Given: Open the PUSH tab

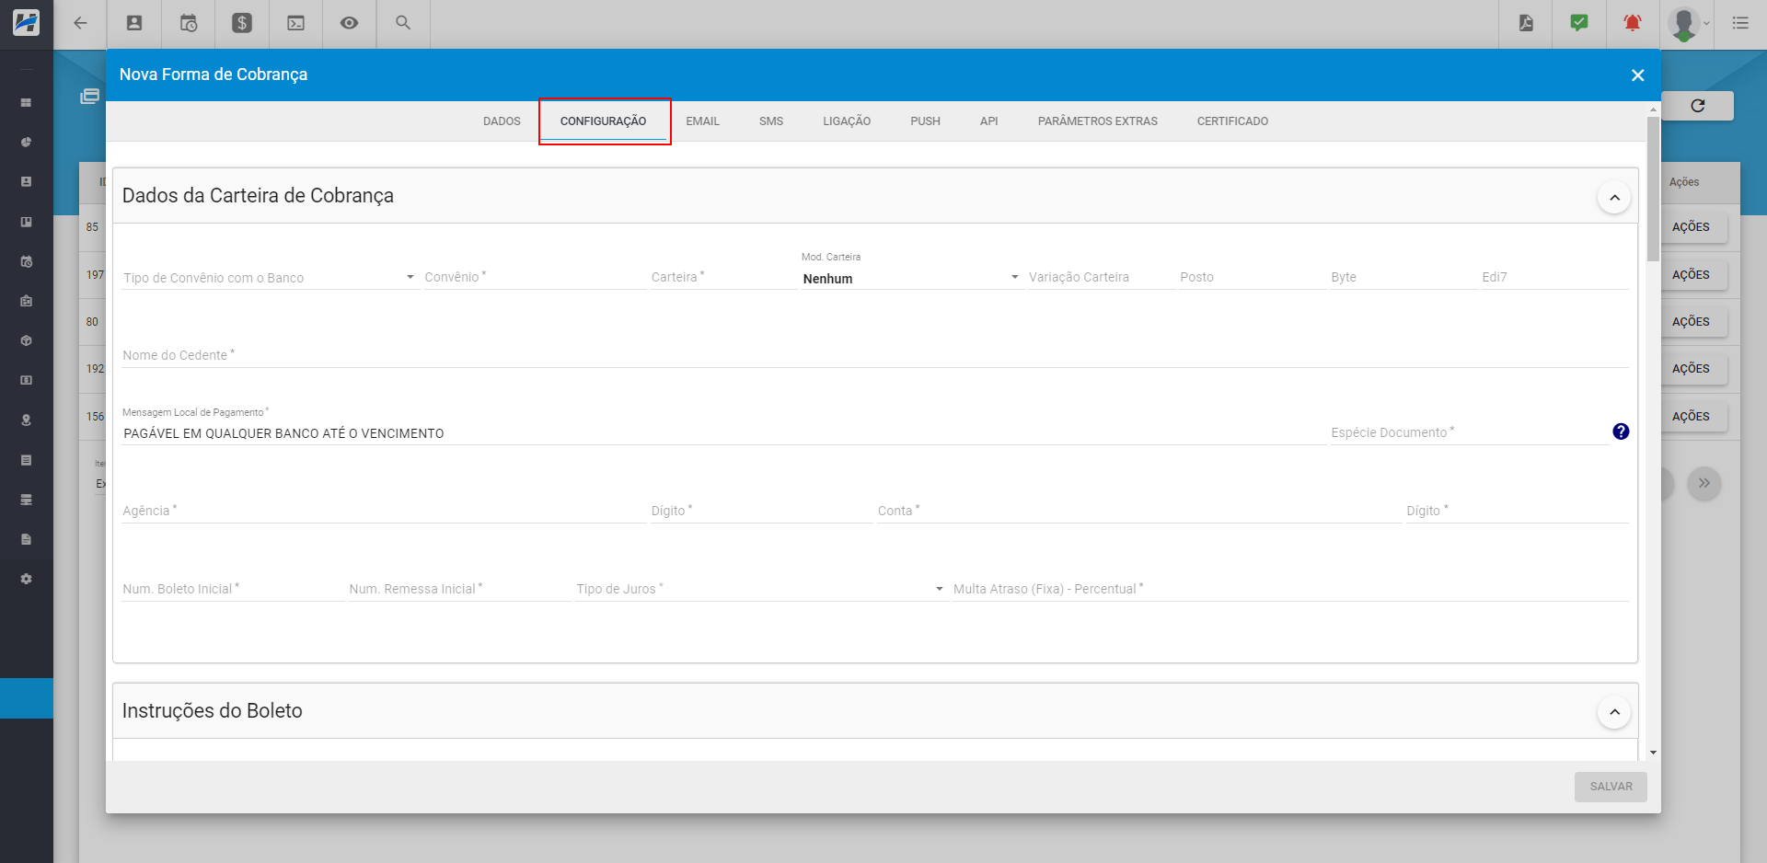Looking at the screenshot, I should 925,121.
